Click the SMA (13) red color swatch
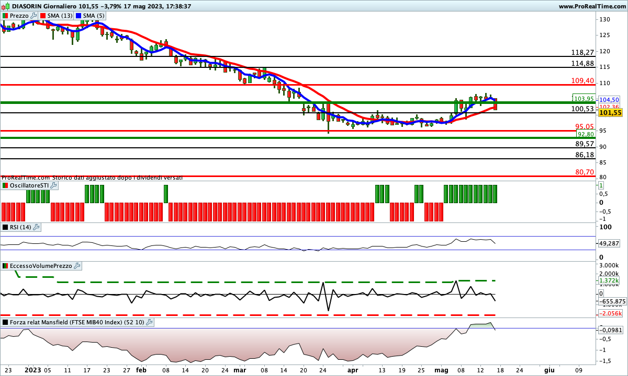The image size is (628, 376). [x=43, y=16]
